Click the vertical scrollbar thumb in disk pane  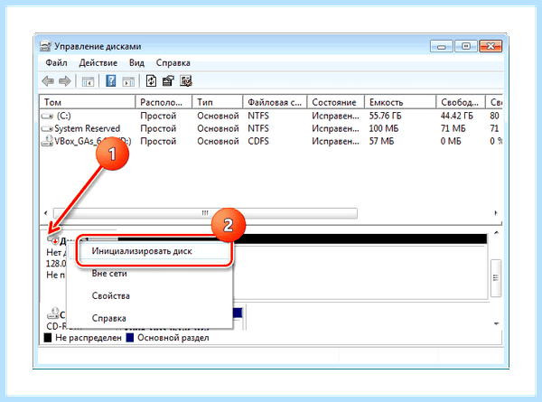(x=496, y=278)
